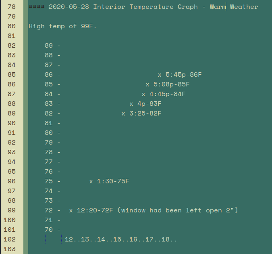Click the '80 -' axis label
Screen dimensions: 272x254
[x=52, y=133]
